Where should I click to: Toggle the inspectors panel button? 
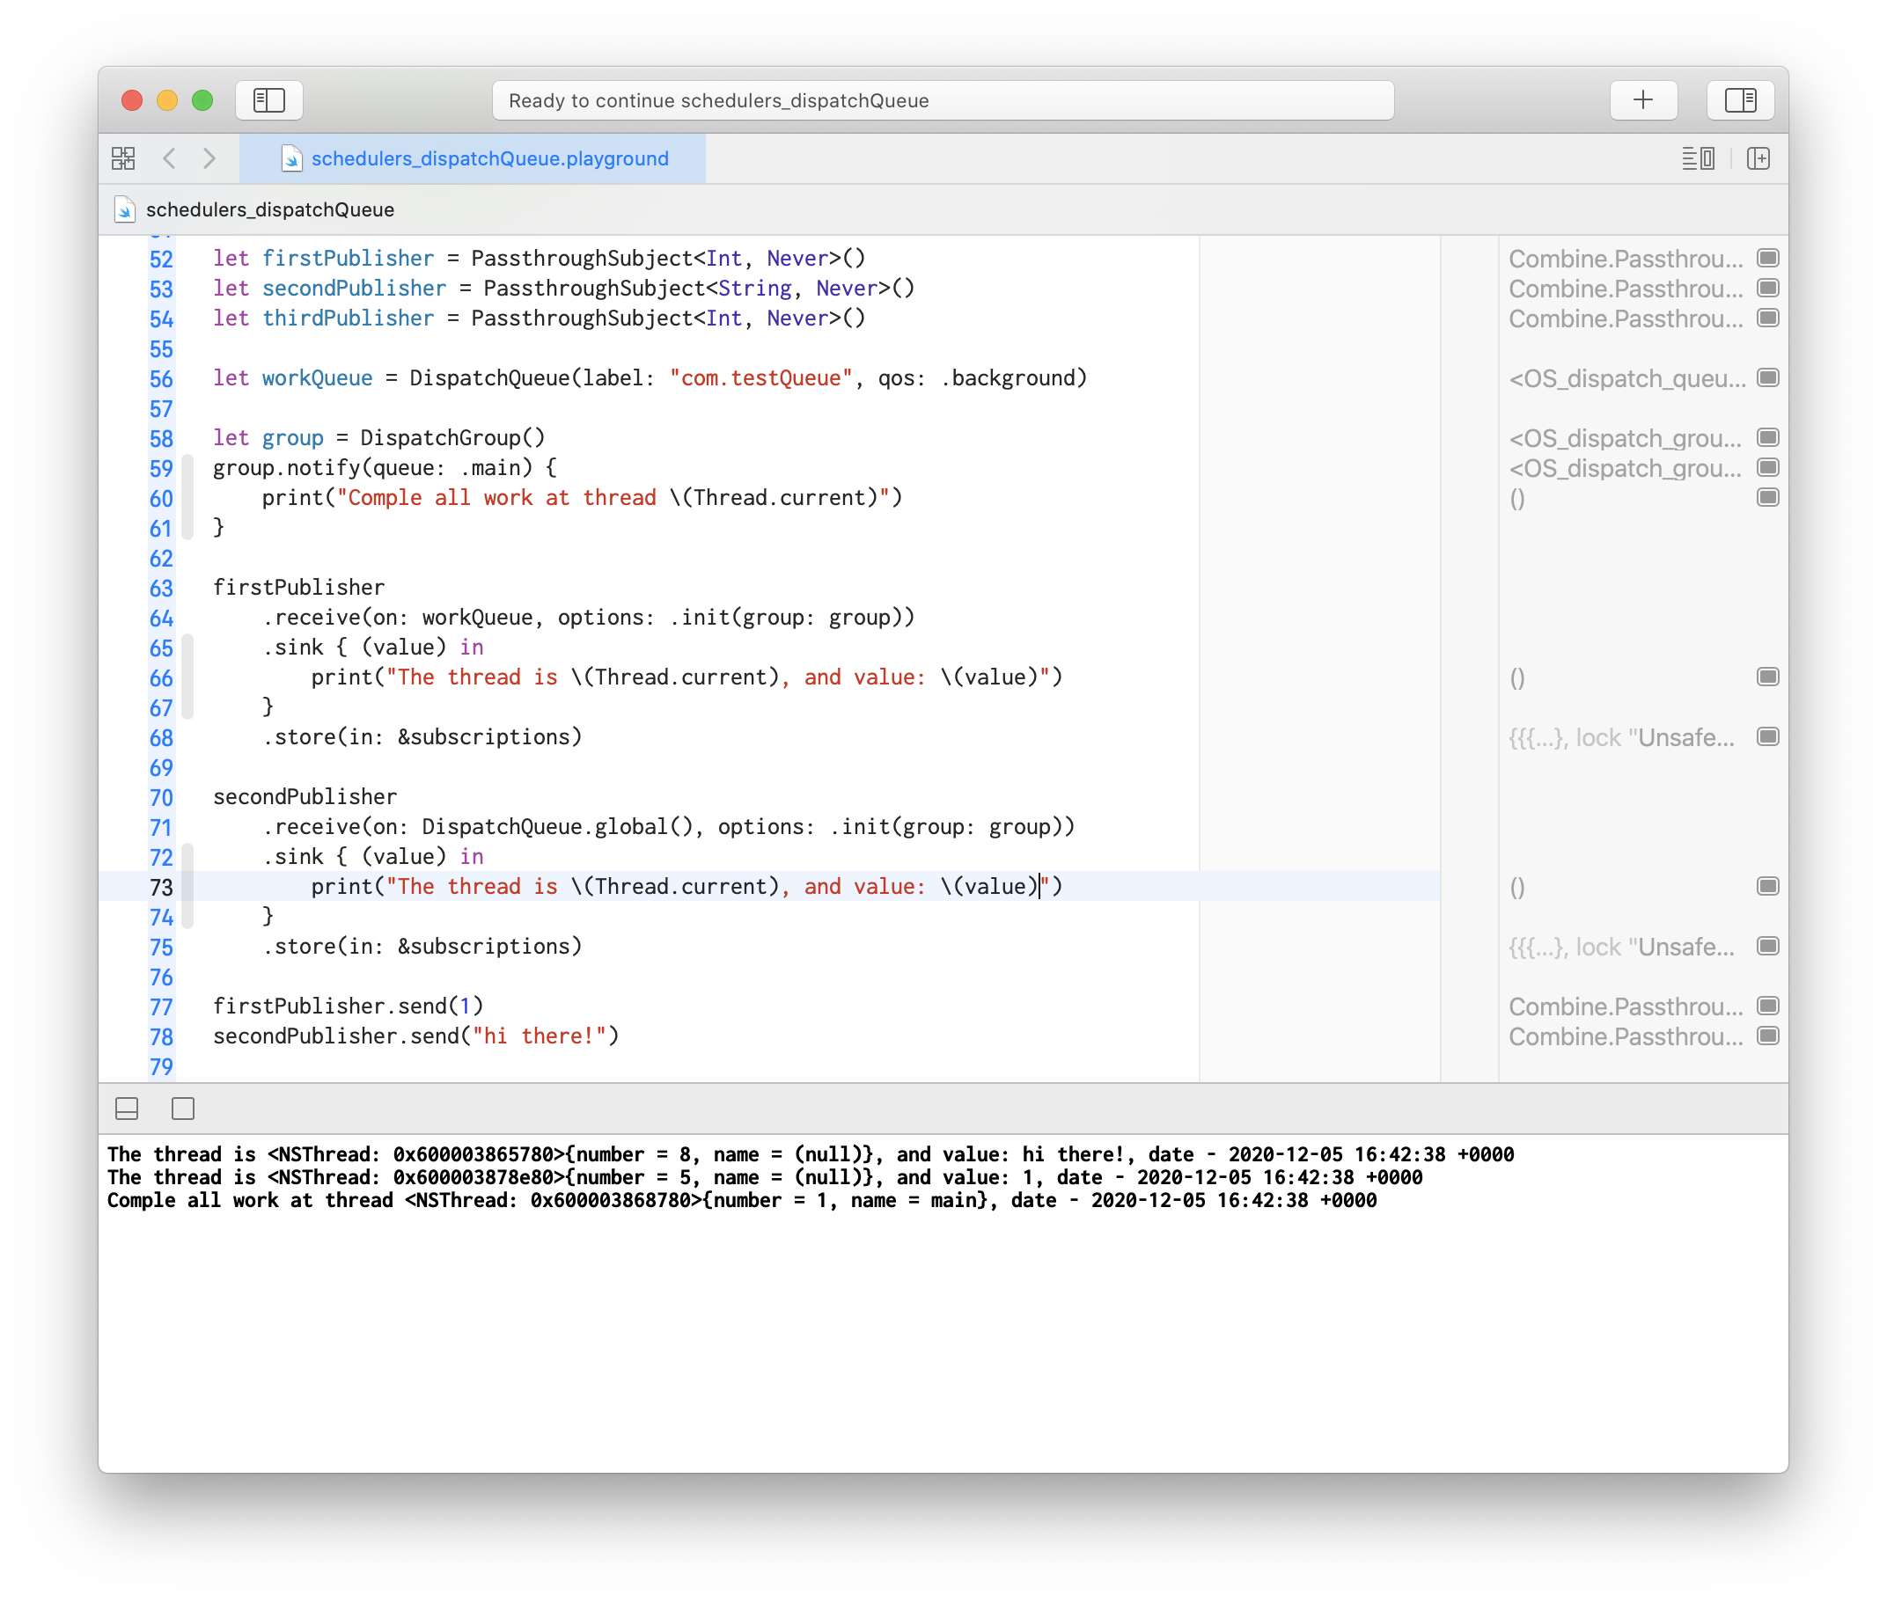click(x=1740, y=100)
